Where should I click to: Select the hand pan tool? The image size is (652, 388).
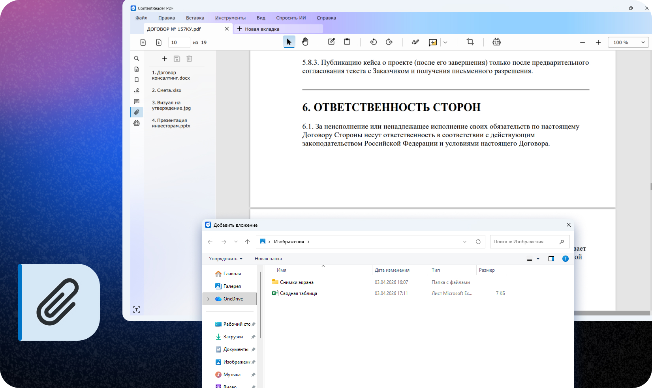[305, 42]
